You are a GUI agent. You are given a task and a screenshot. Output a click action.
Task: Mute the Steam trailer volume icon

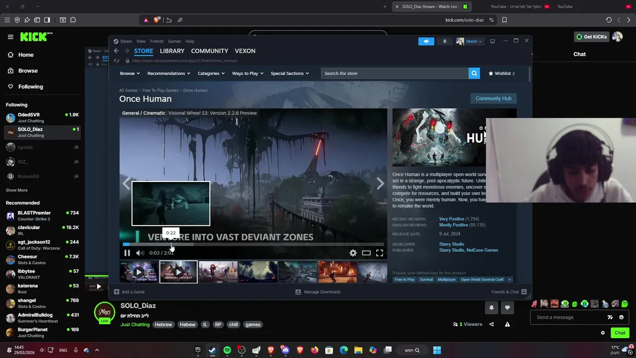point(140,253)
